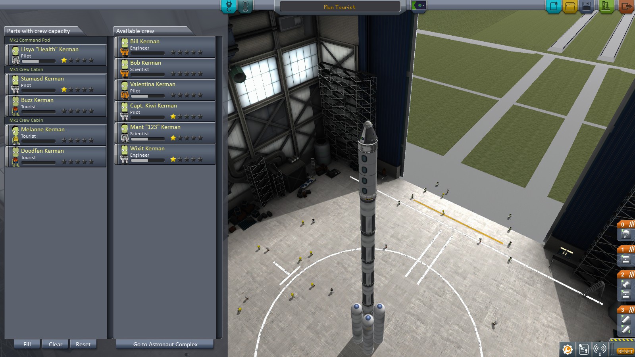The width and height of the screenshot is (635, 357).
Task: Click stage 1 header in staging stack
Action: [626, 250]
